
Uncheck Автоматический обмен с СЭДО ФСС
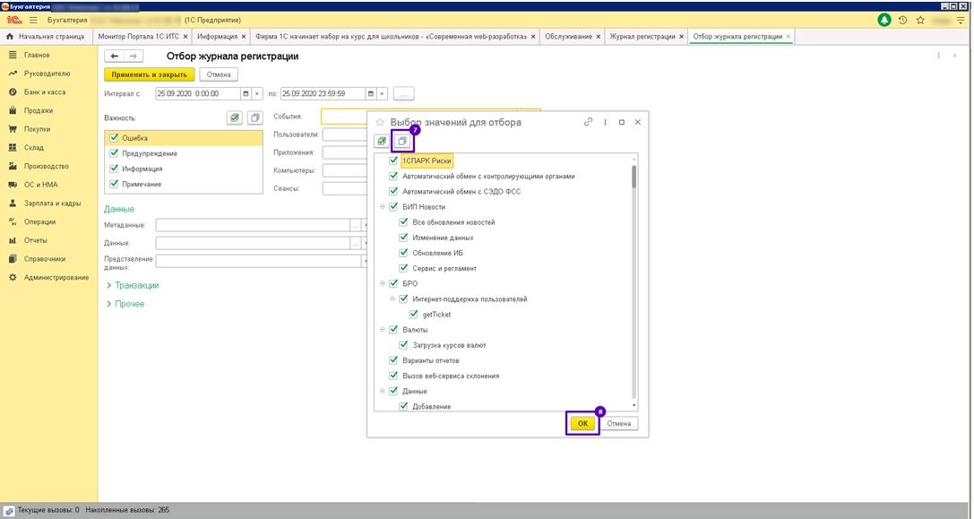click(x=393, y=192)
